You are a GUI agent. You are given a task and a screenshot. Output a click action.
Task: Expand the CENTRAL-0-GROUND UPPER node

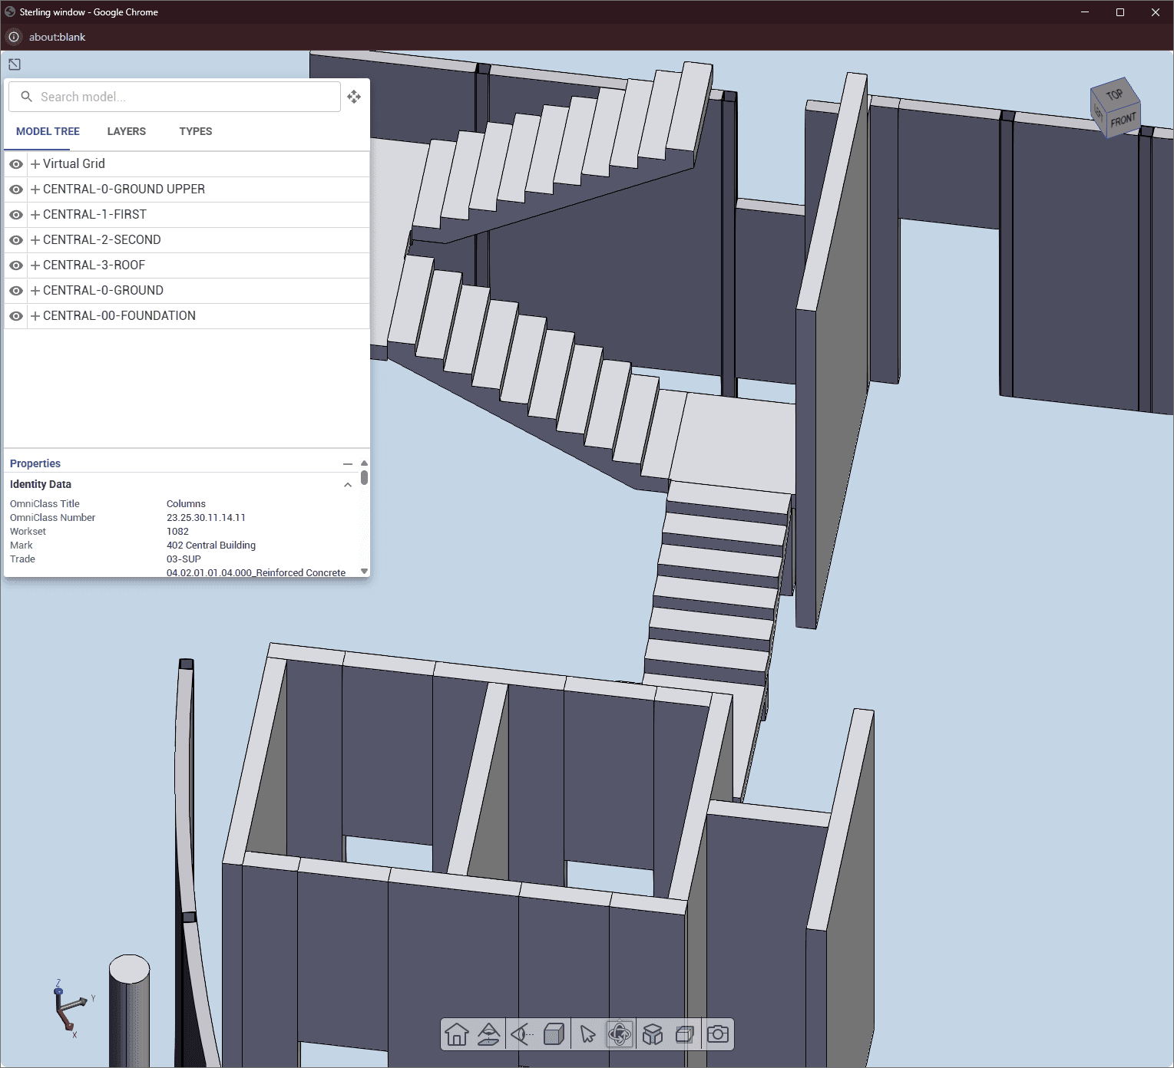(x=35, y=190)
